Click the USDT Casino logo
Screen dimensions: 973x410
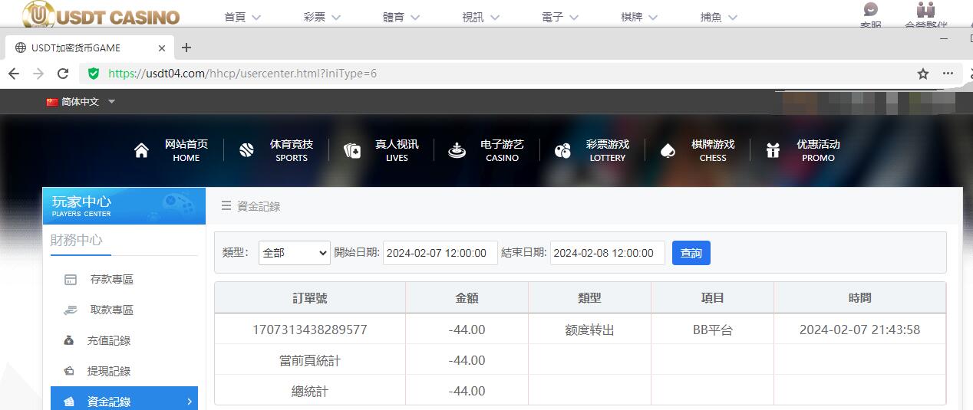tap(101, 14)
